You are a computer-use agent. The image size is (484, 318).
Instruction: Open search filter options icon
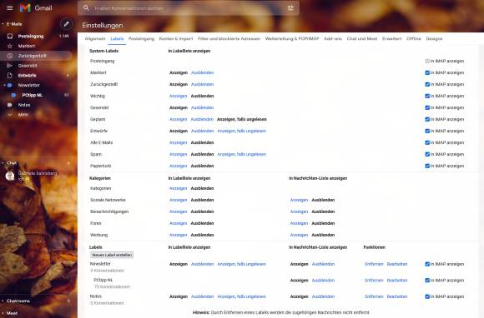(x=290, y=8)
